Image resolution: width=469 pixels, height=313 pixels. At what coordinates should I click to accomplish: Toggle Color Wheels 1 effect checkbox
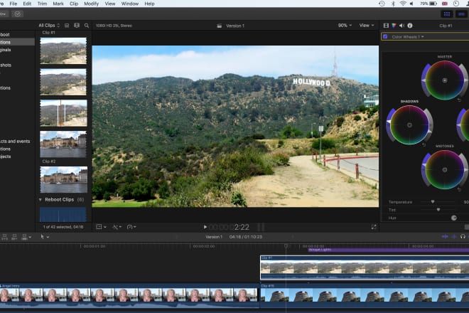[385, 36]
